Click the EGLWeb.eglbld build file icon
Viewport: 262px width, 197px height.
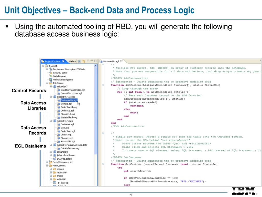tap(54, 159)
